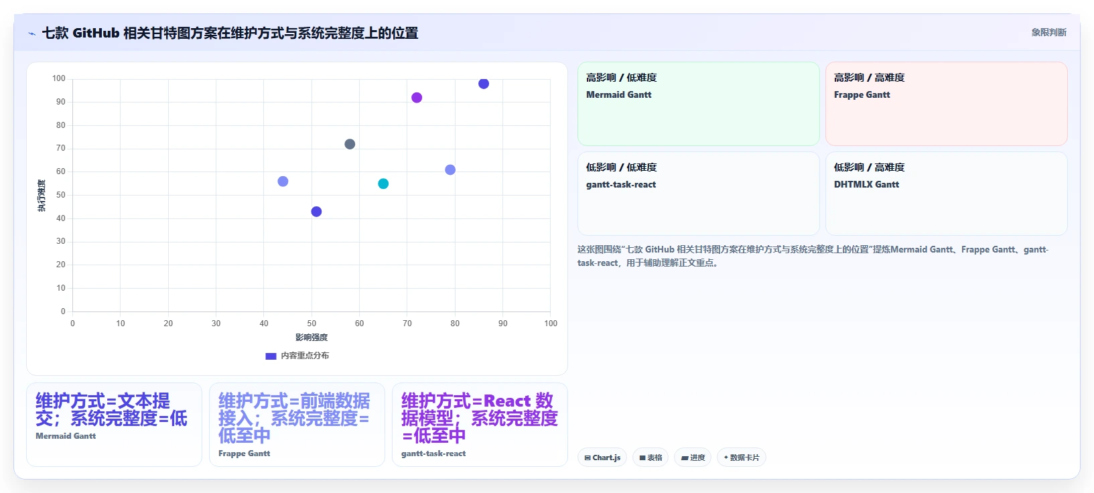Viewport: 1094px width, 493px height.
Task: Click the 50 tick label on x-axis
Action: click(312, 324)
